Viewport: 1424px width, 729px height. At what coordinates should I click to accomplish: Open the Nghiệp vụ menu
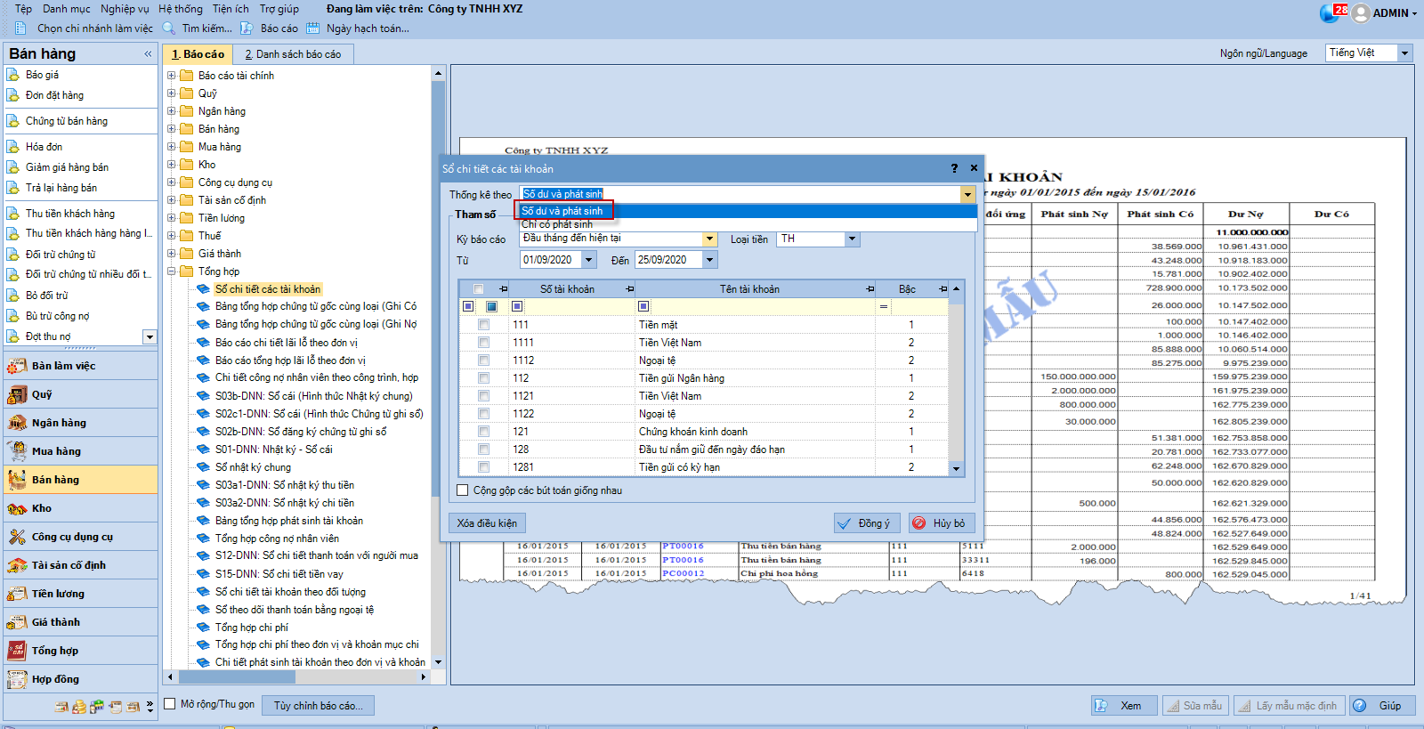click(x=125, y=9)
